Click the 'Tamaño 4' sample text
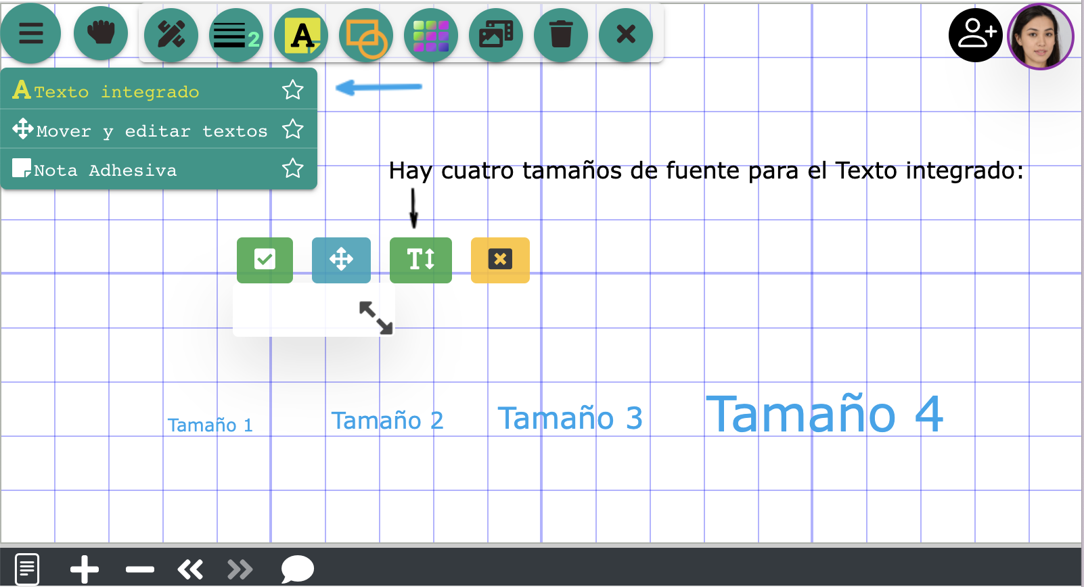 click(824, 414)
